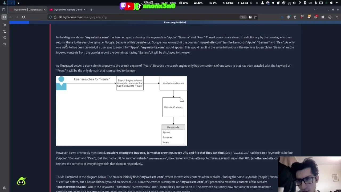Select workspace 1 in top bar
The width and height of the screenshot is (341, 192).
[x=11, y=3]
